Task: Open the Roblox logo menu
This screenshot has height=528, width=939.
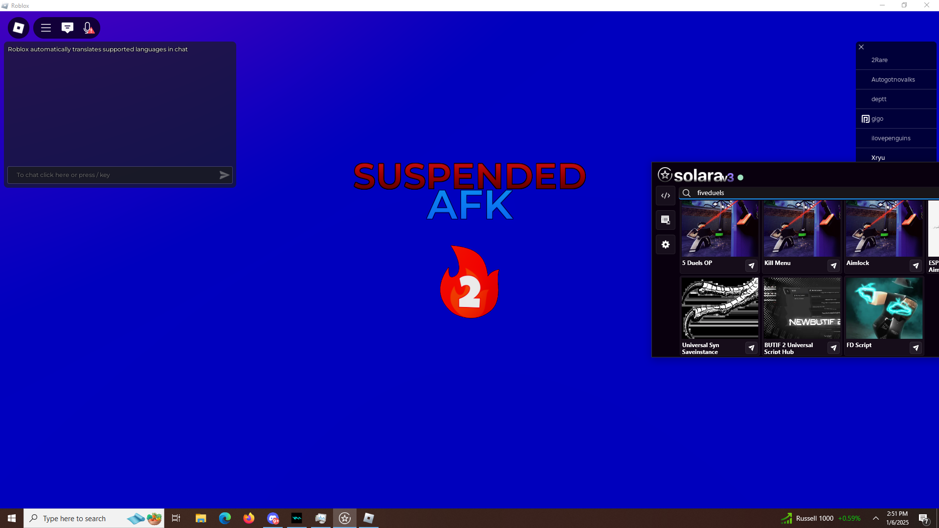Action: tap(19, 28)
